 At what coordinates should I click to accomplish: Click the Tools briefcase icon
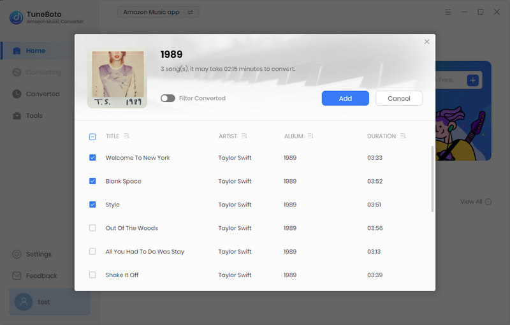coord(17,116)
